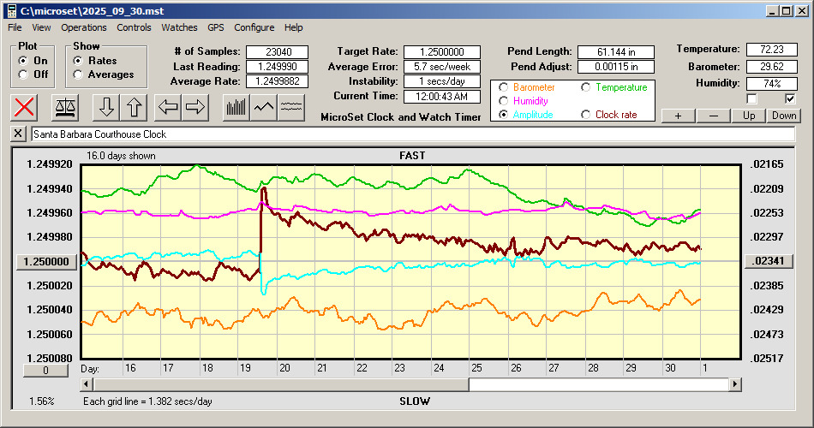Click the balance scale icon

pyautogui.click(x=65, y=107)
